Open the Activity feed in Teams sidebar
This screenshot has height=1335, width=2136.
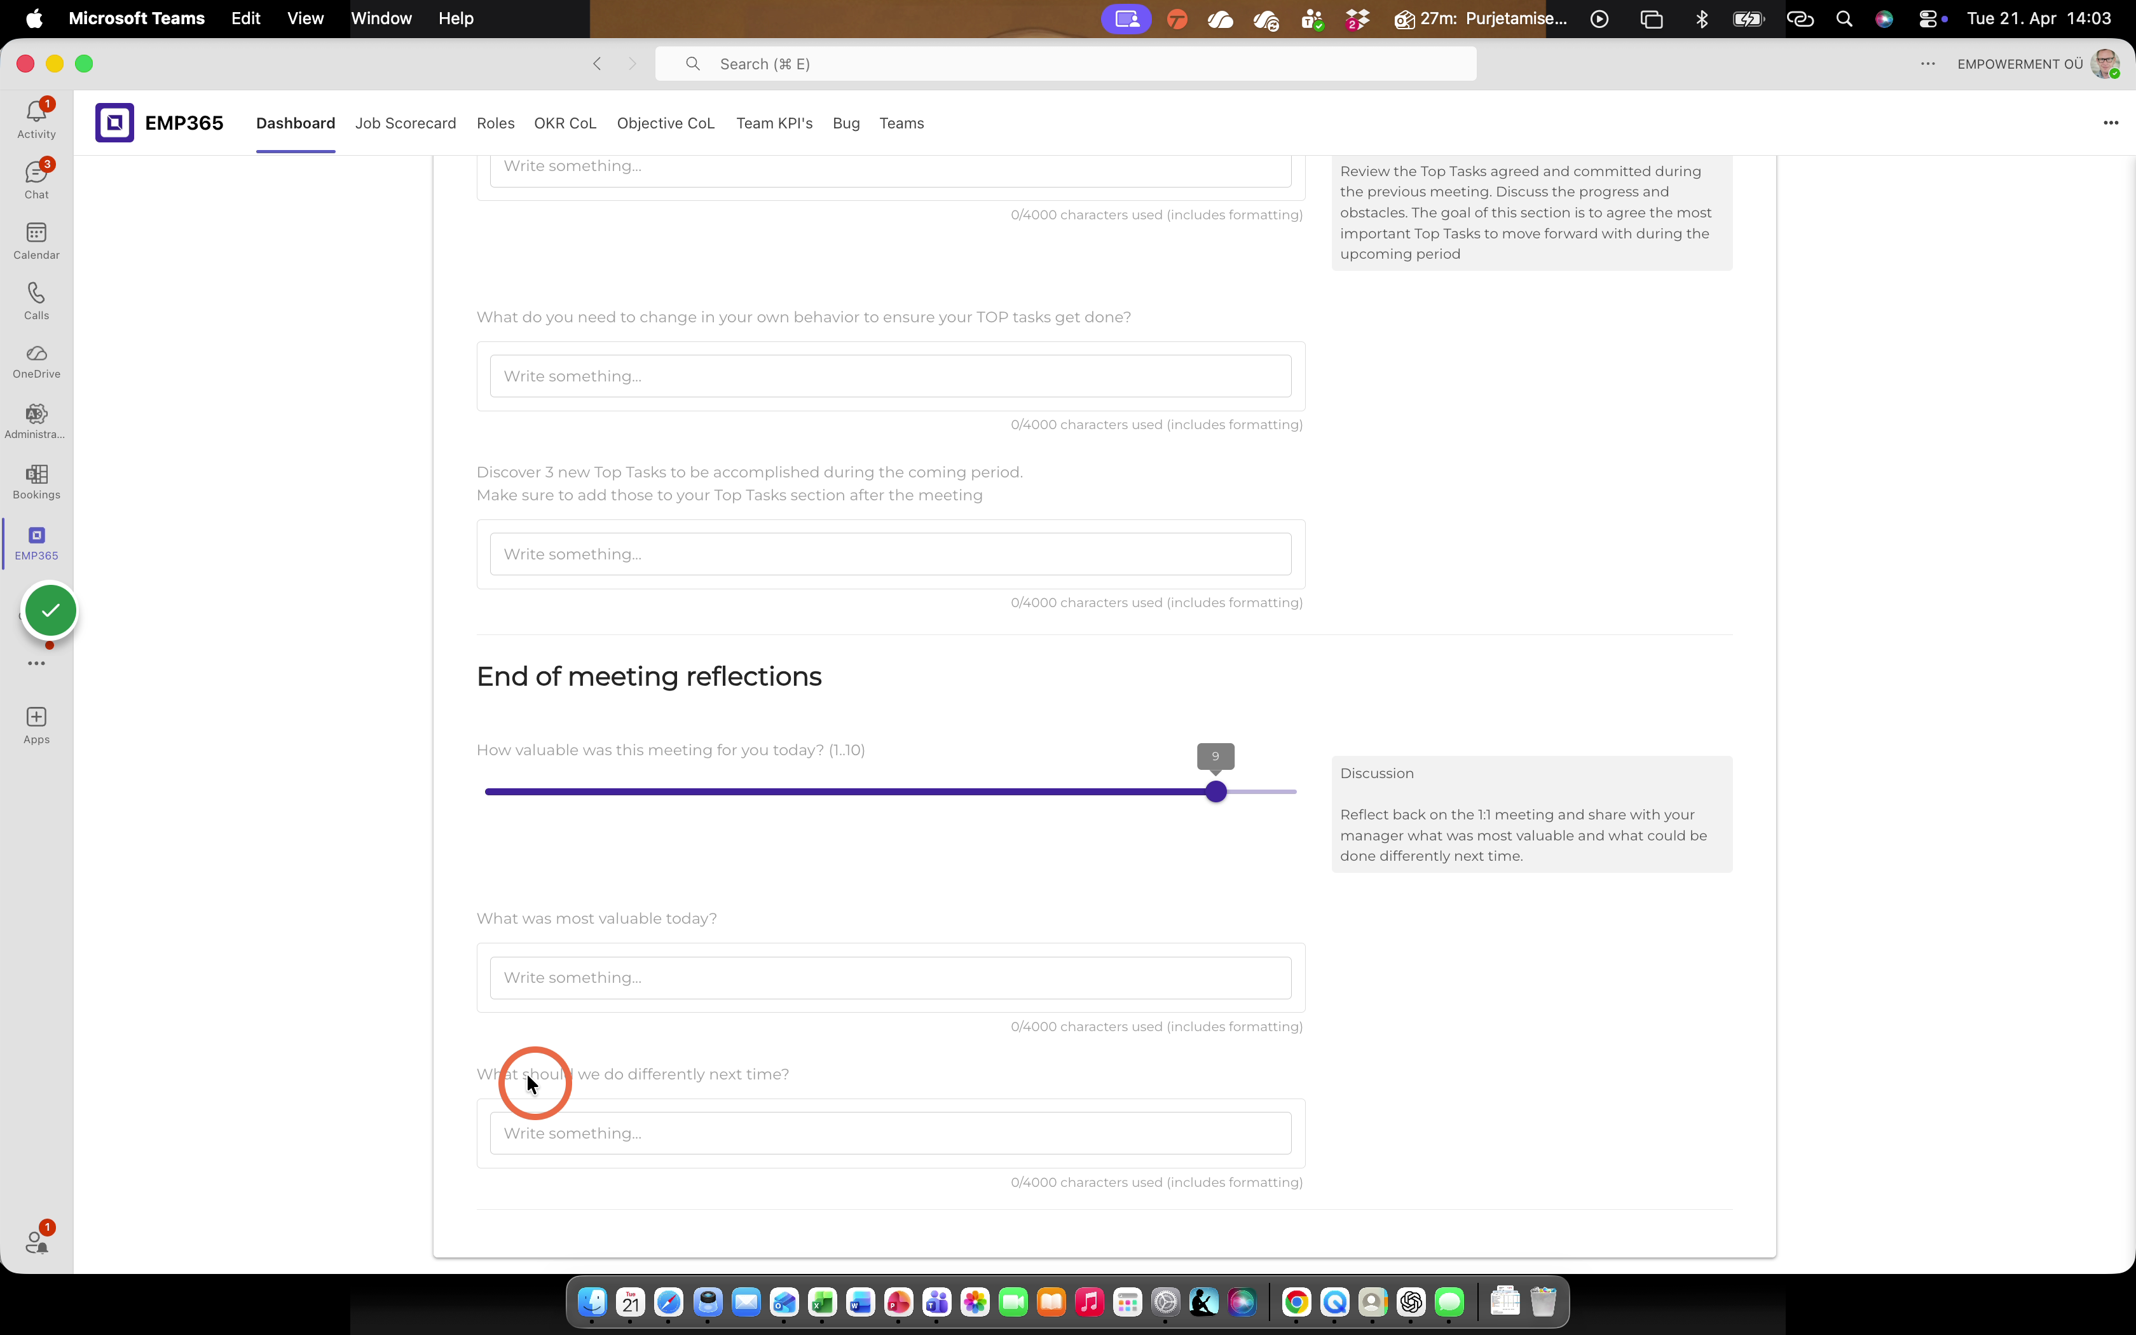[x=36, y=120]
